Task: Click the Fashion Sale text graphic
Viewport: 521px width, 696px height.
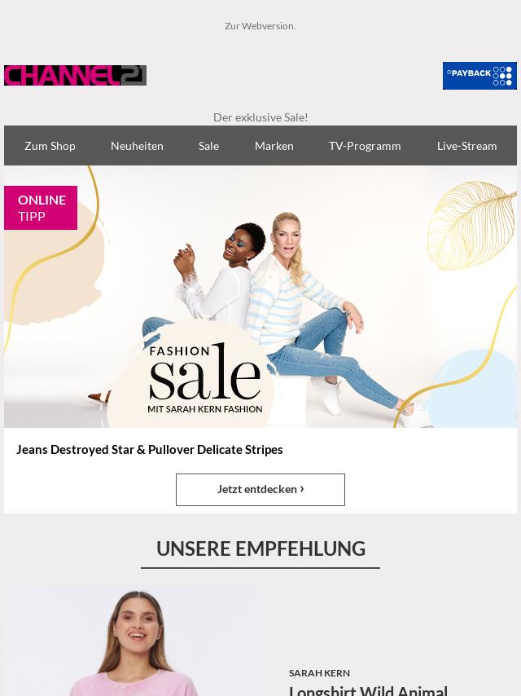Action: (x=205, y=377)
